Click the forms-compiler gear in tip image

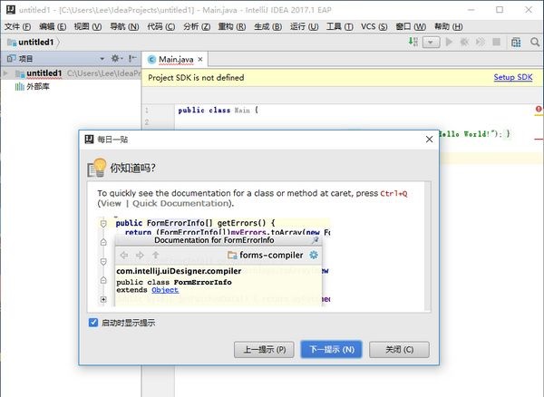(x=314, y=255)
